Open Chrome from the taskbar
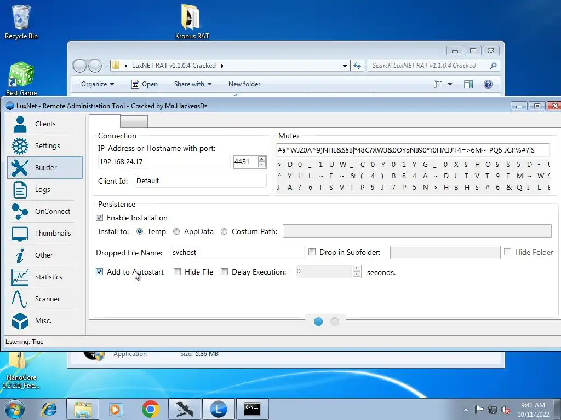The width and height of the screenshot is (561, 420). (x=150, y=409)
